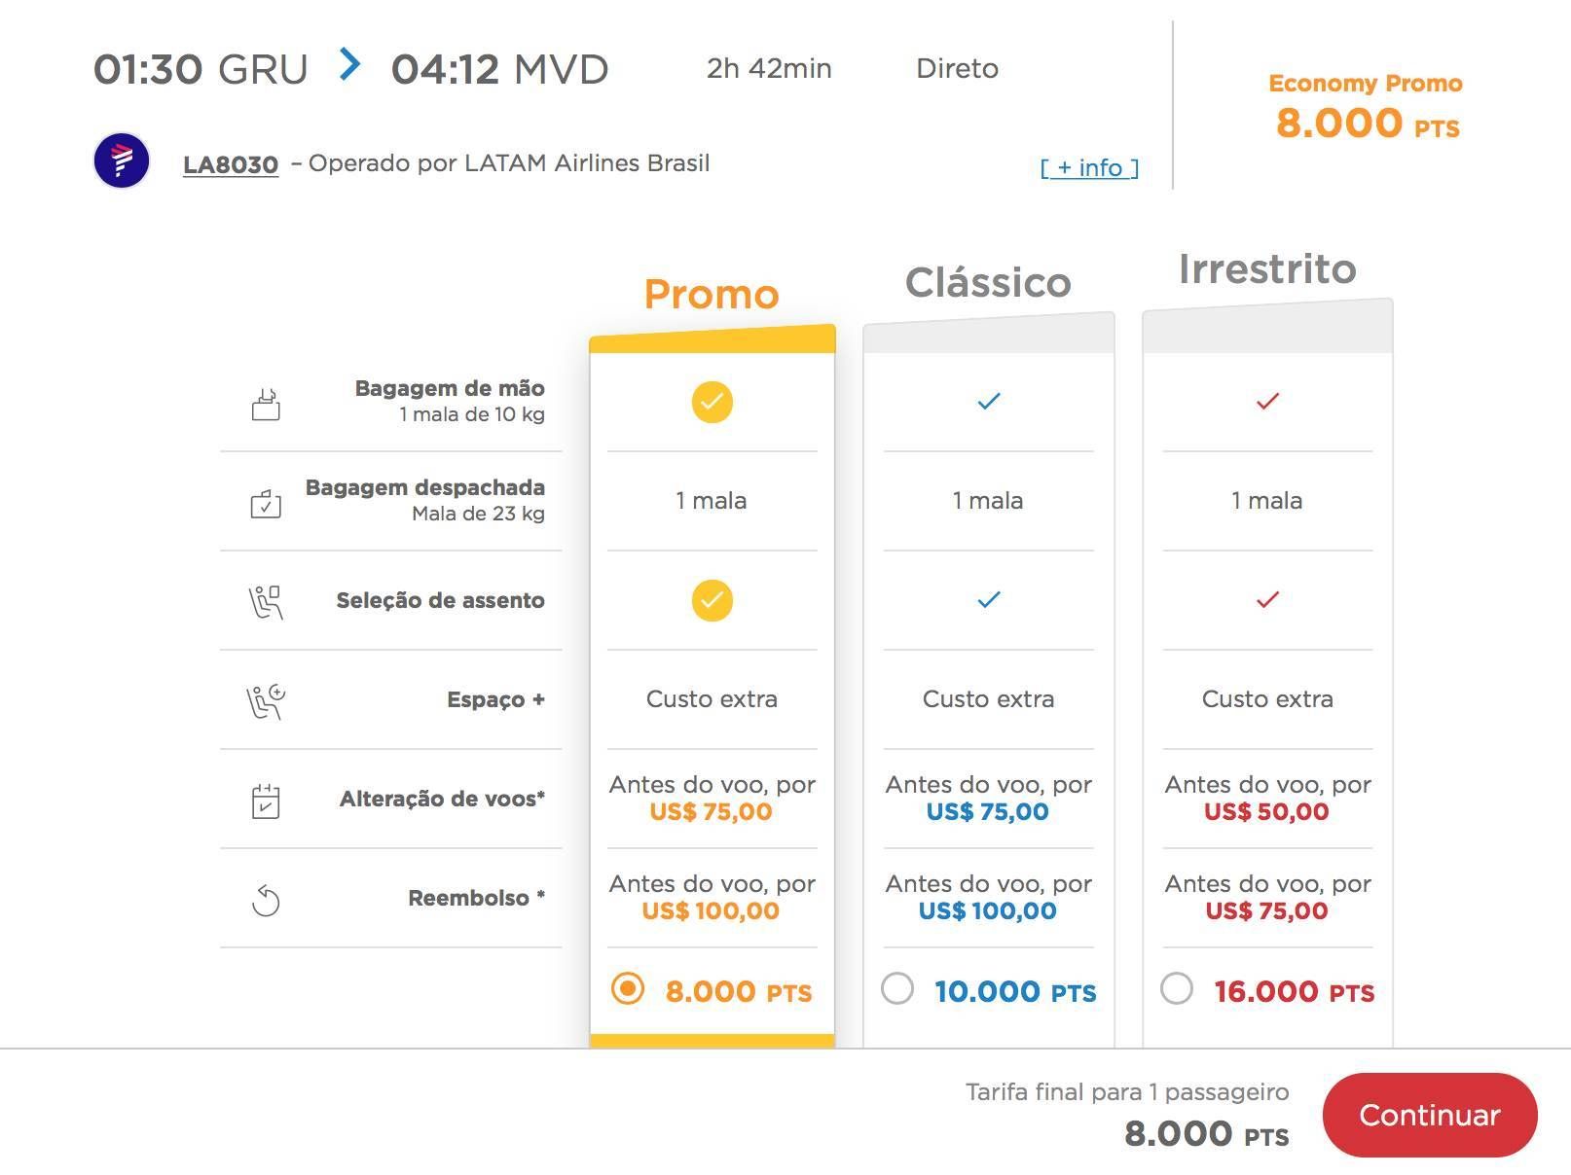Expand flight details via + info link

pyautogui.click(x=1089, y=167)
